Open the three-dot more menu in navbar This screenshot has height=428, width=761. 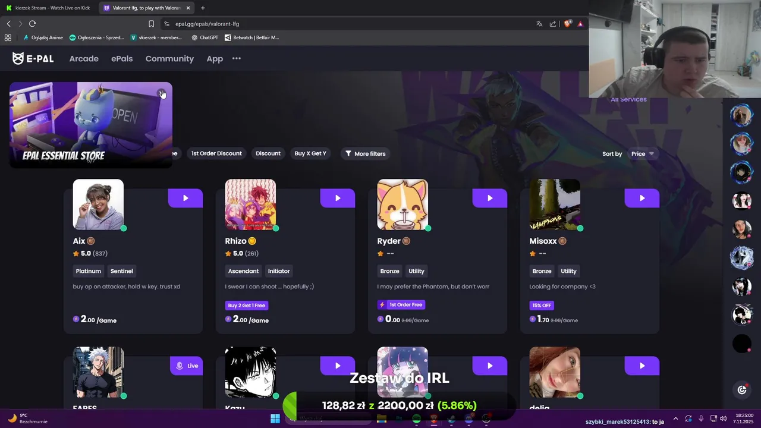point(237,58)
